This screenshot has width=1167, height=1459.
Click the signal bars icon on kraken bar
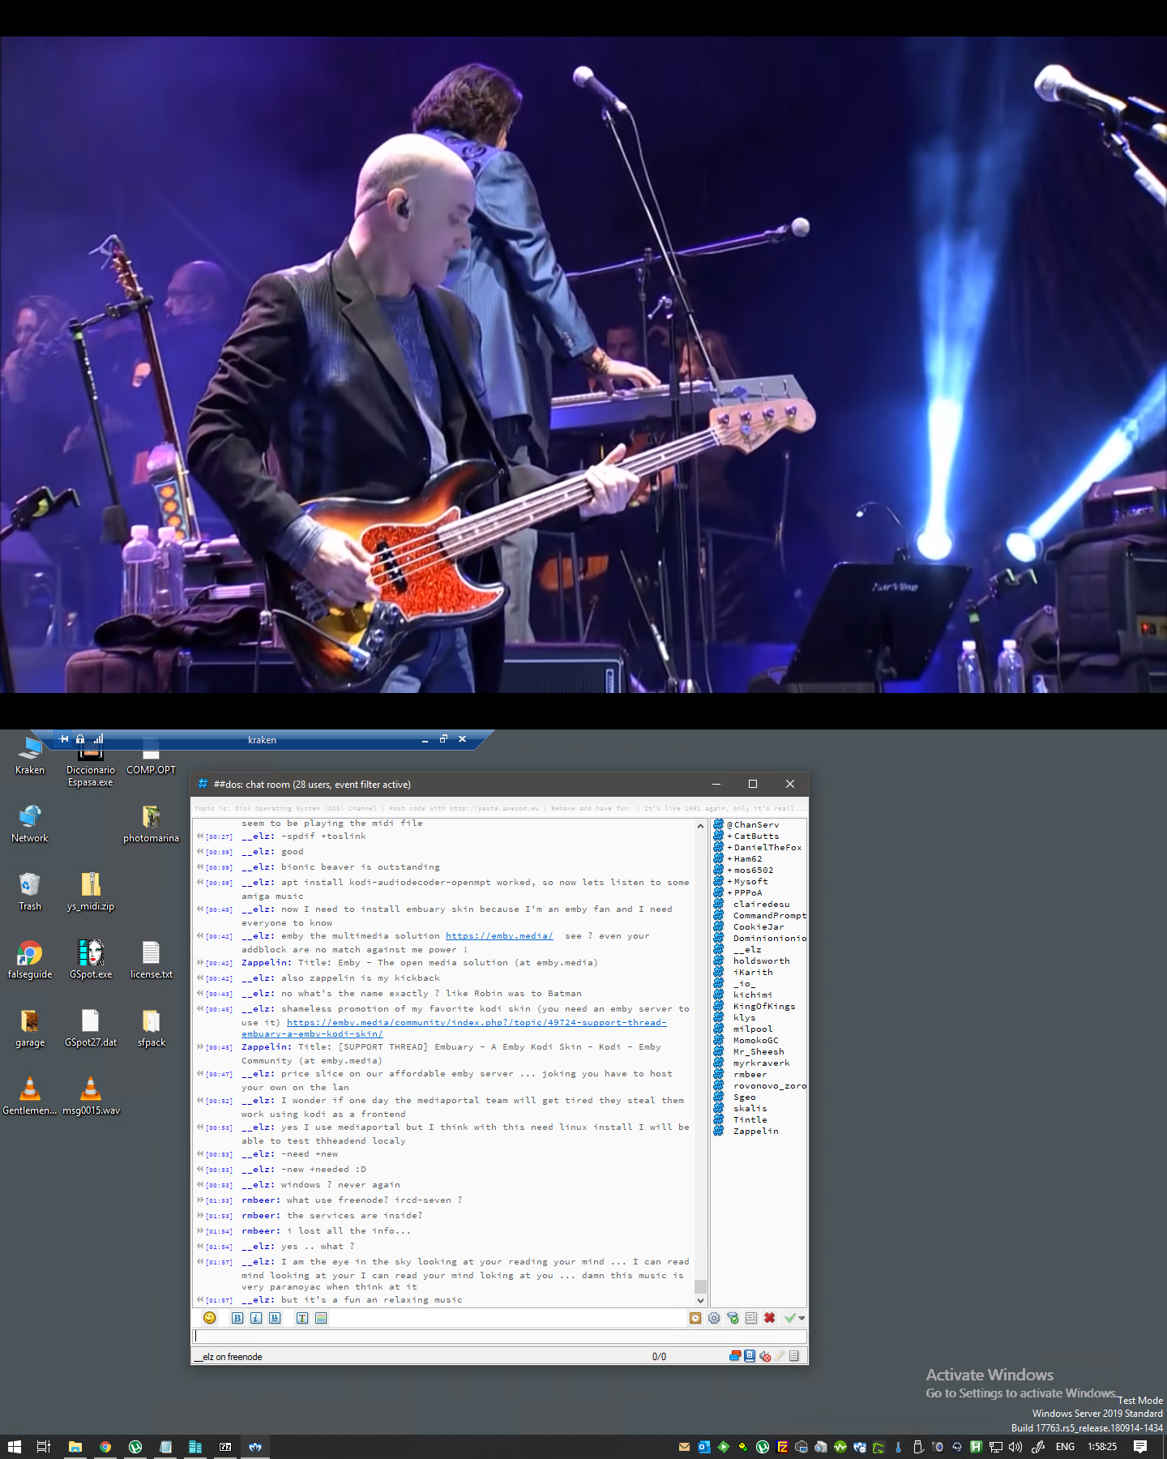(x=98, y=739)
